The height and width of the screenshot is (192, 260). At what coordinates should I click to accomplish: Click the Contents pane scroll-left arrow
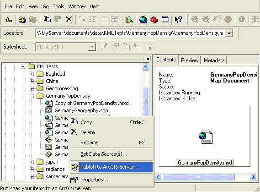158,177
